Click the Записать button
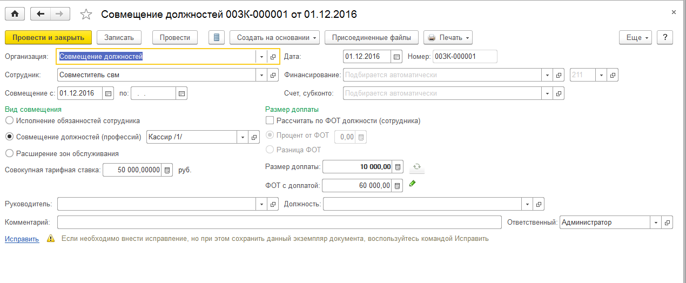686x283 pixels. [x=119, y=38]
